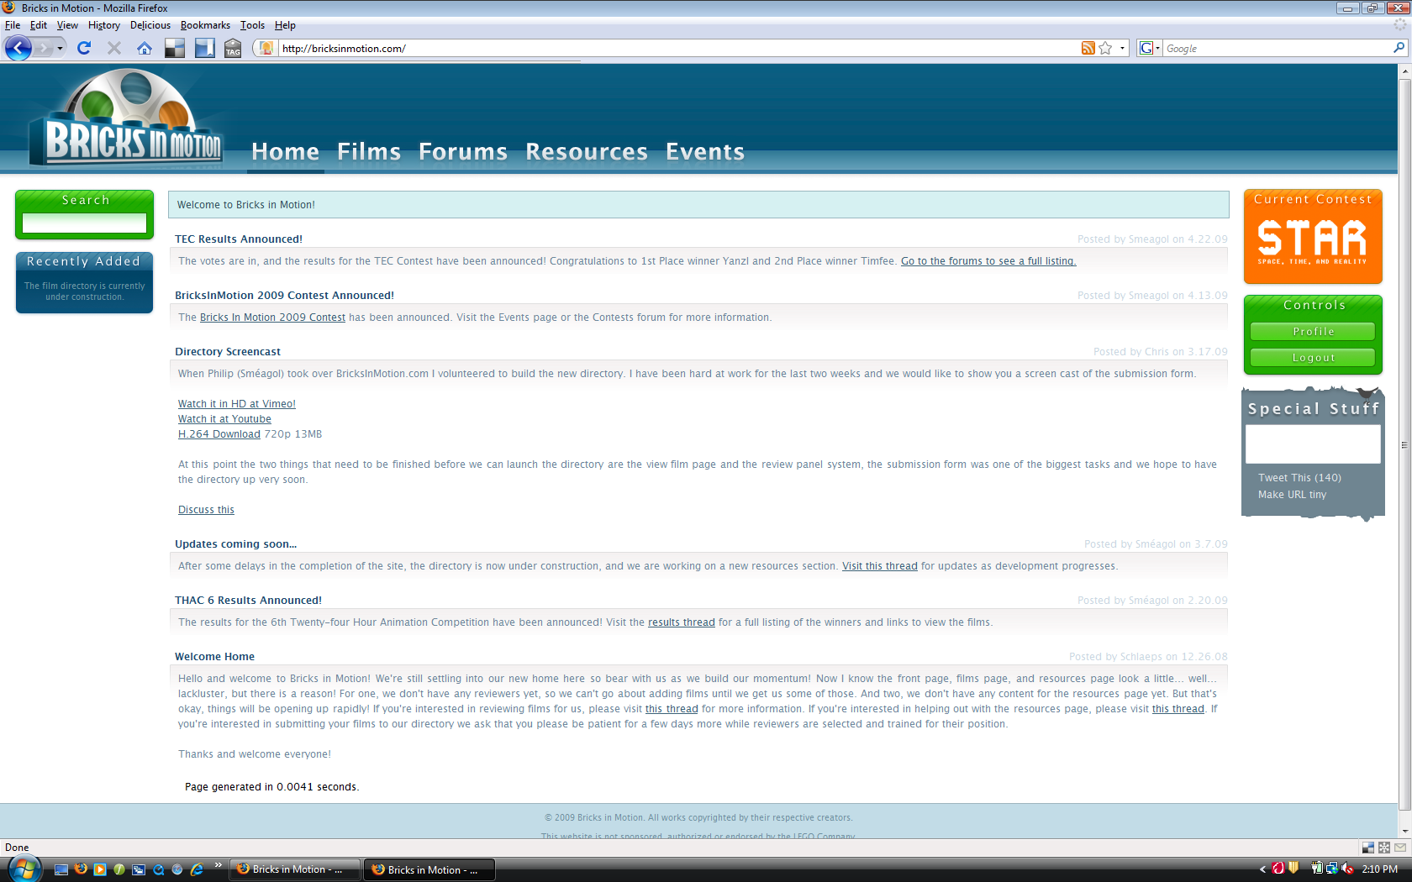Go forward to the next page
Screen dimensions: 1412x882
tap(43, 48)
